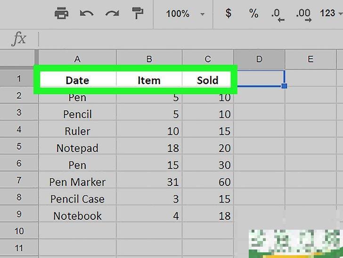Click the Date header cell
The image size is (343, 258).
point(77,80)
